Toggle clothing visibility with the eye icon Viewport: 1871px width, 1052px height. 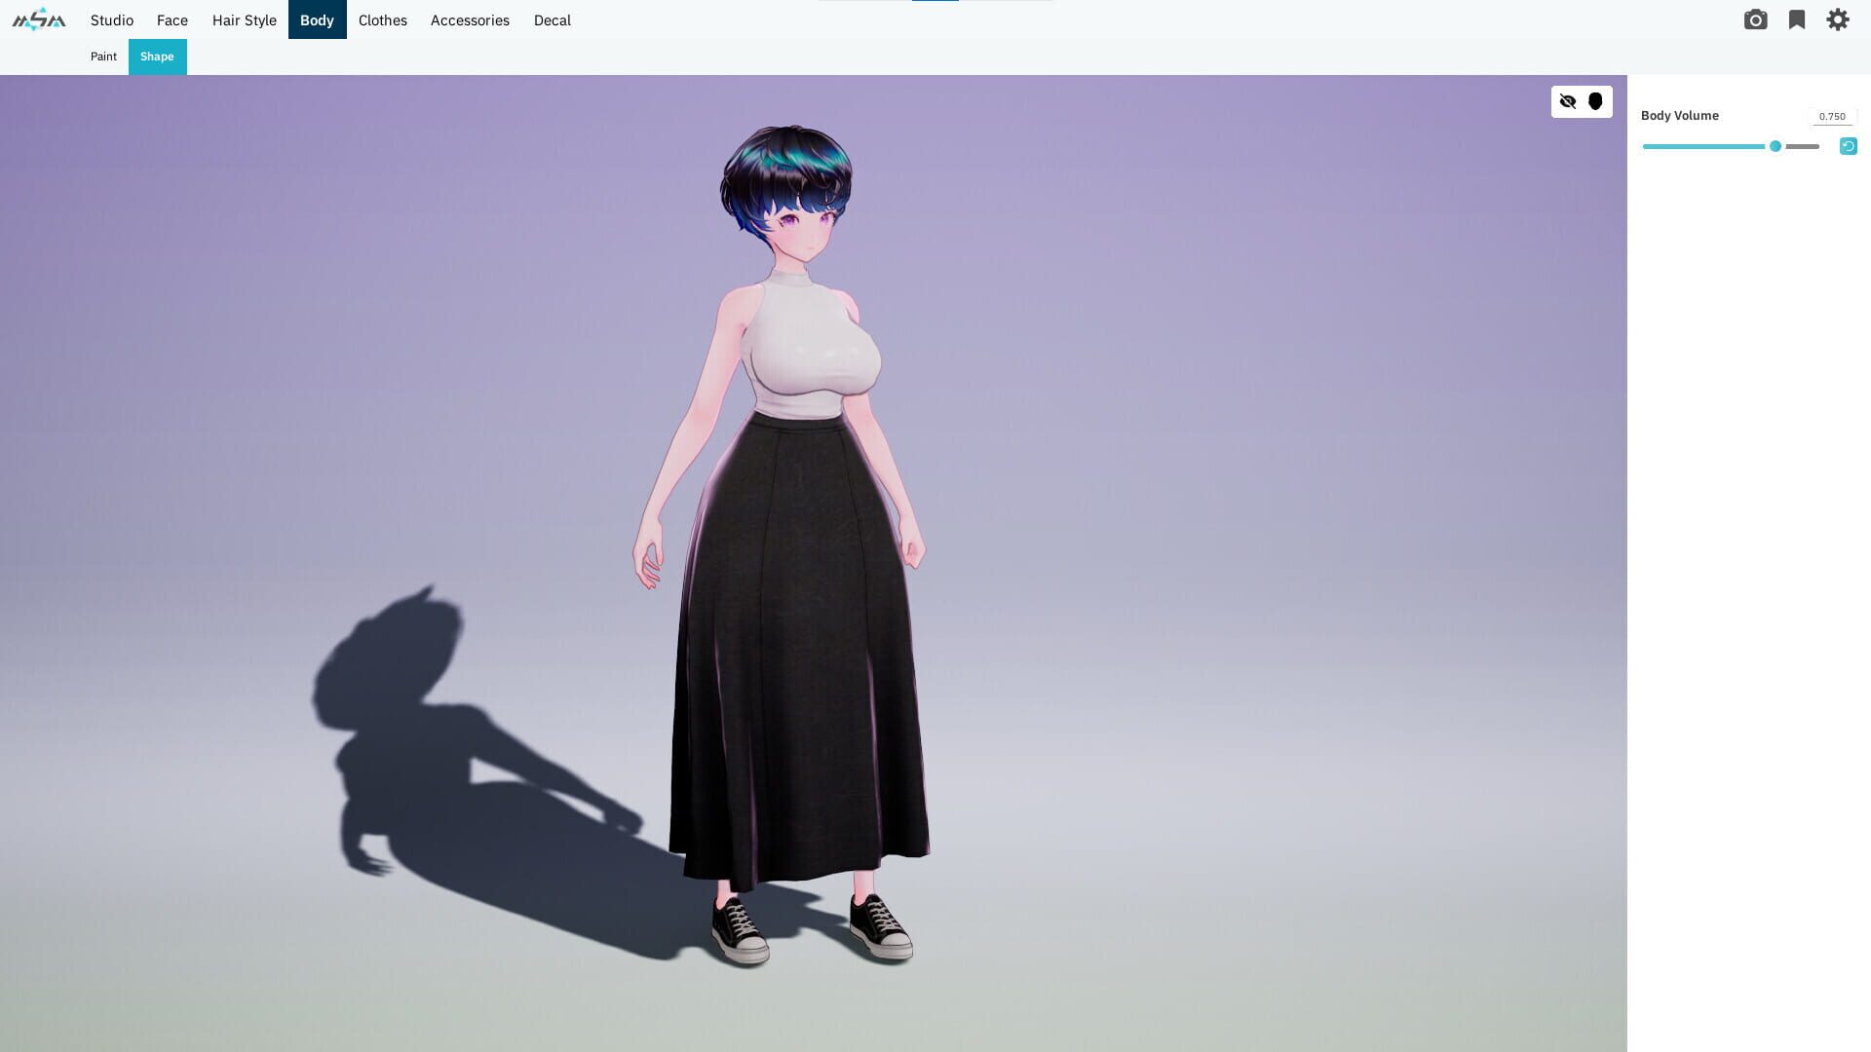(1568, 101)
